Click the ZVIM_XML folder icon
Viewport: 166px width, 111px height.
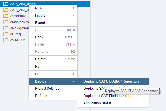coord(6,40)
